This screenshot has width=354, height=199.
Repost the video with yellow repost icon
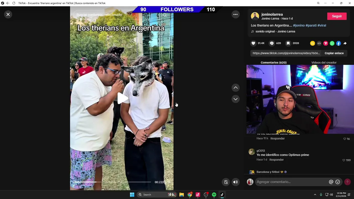[313, 43]
